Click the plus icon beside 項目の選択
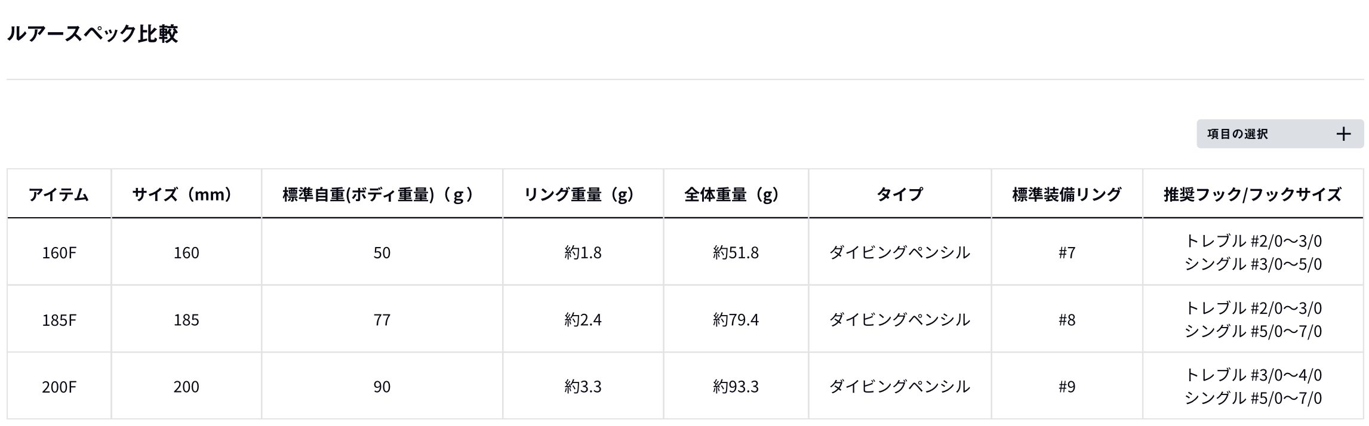Viewport: 1369px width, 426px height. (x=1343, y=134)
